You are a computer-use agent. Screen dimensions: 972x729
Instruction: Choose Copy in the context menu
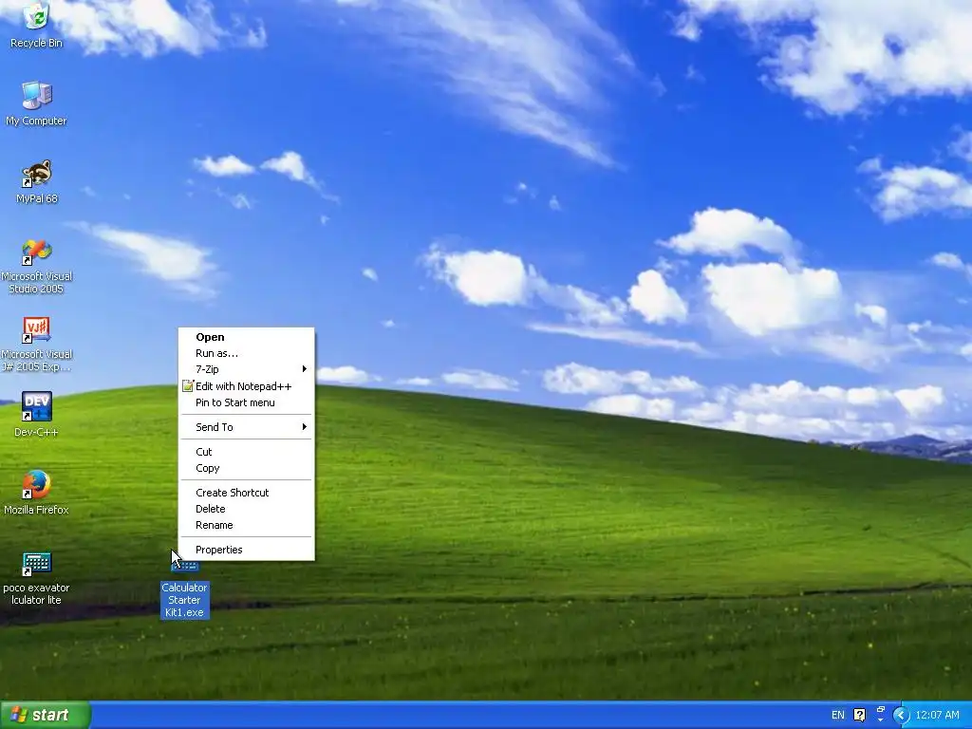pos(246,468)
